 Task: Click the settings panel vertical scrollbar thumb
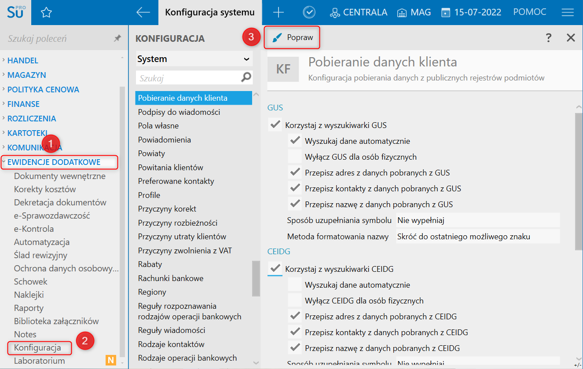tap(579, 181)
